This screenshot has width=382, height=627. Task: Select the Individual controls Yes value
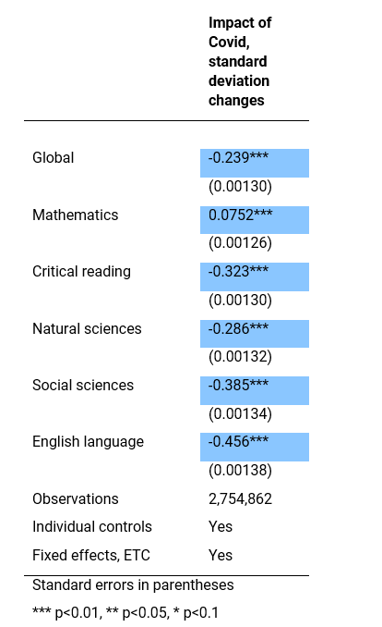click(221, 526)
